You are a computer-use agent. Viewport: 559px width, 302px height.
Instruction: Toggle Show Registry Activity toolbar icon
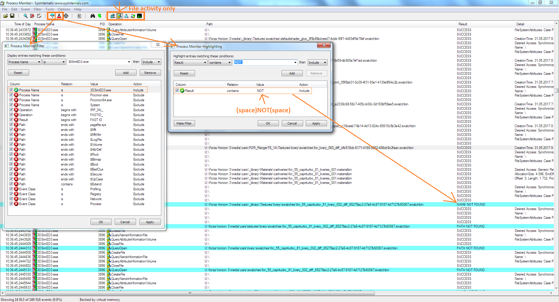[112, 16]
